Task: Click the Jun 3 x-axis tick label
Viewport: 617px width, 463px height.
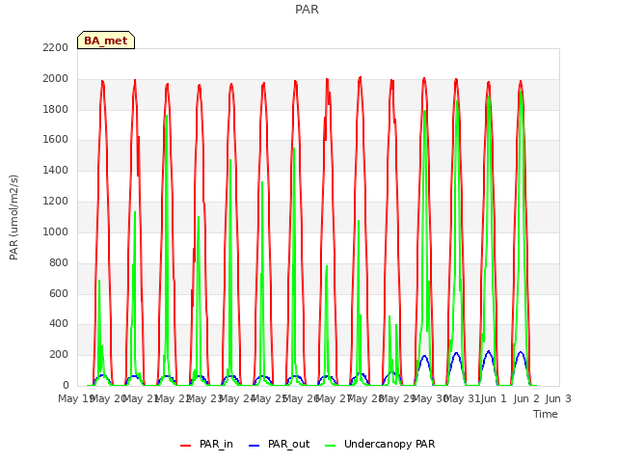Action: pos(558,398)
